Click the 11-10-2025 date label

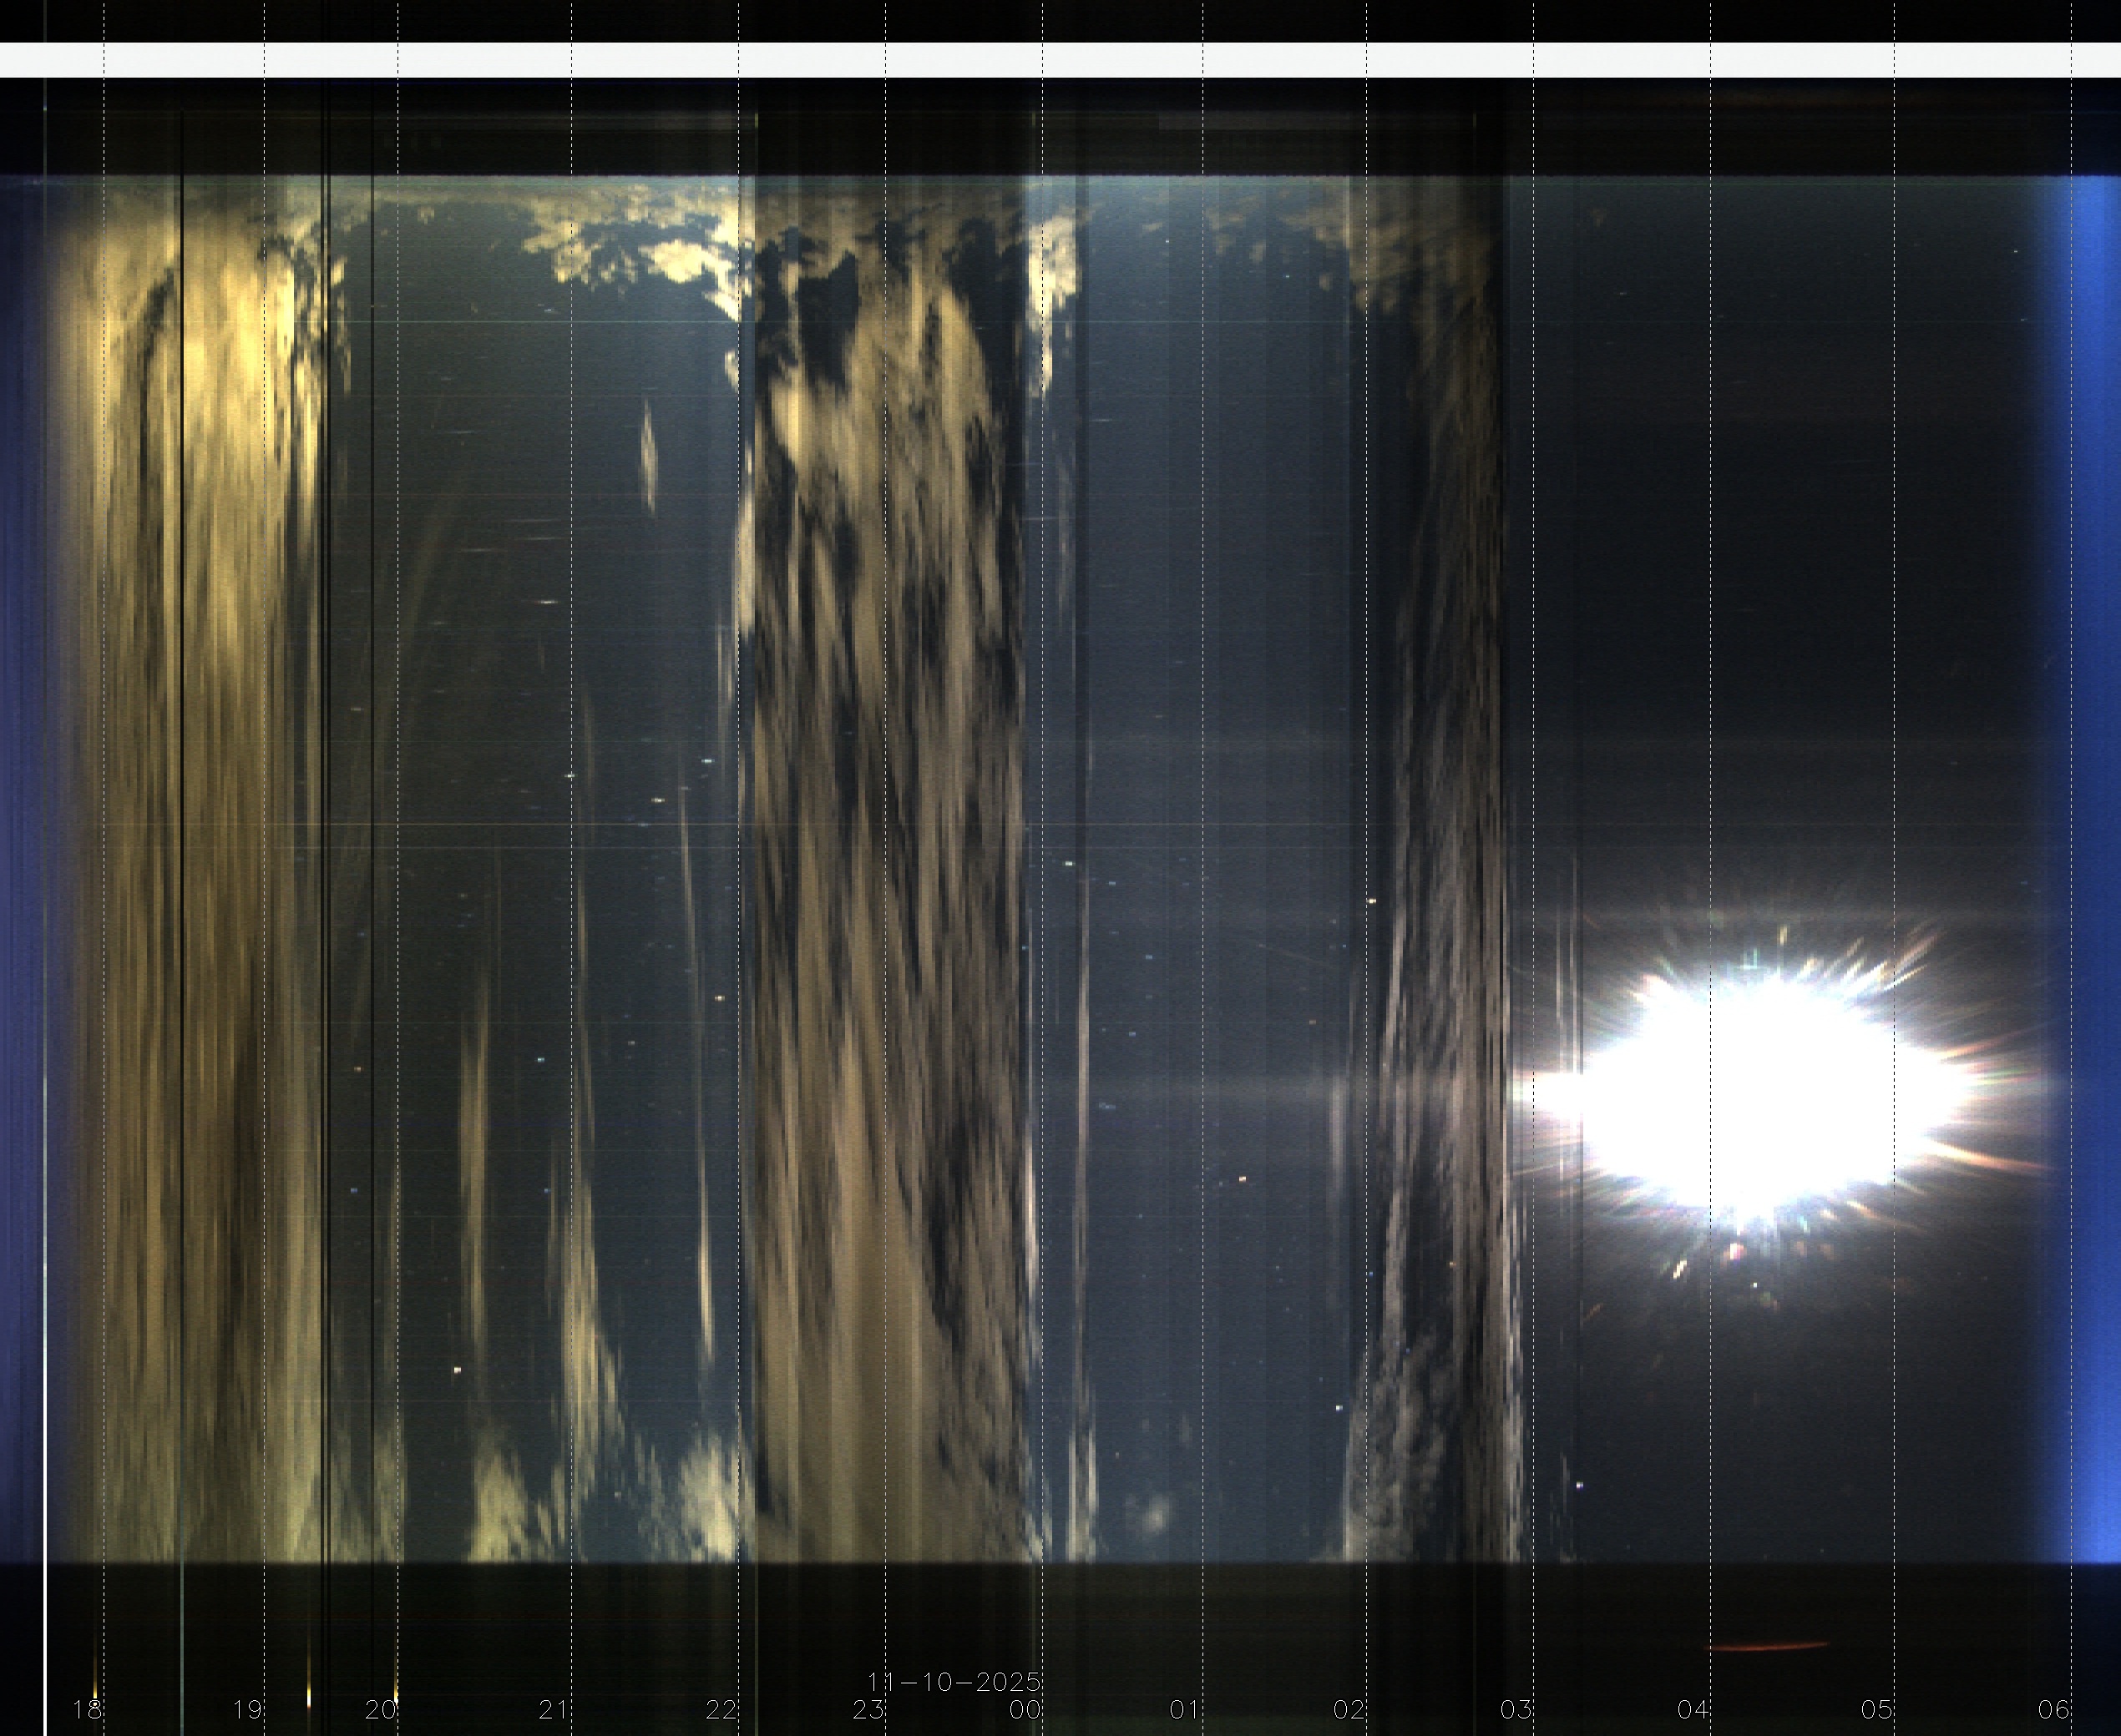(954, 1682)
